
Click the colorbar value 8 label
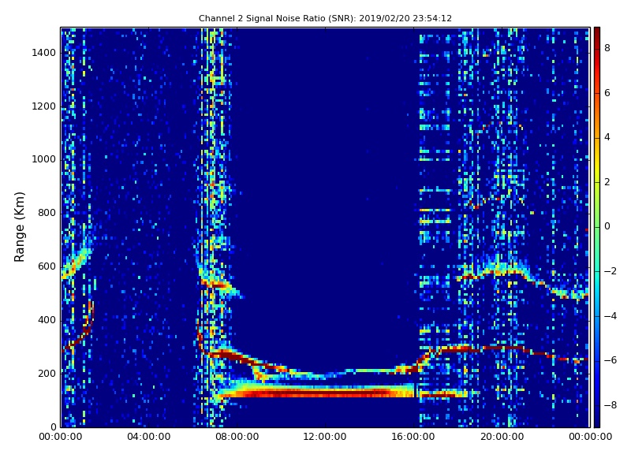point(607,48)
